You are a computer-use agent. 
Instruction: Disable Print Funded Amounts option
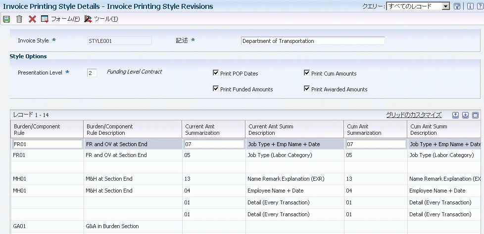pyautogui.click(x=216, y=89)
